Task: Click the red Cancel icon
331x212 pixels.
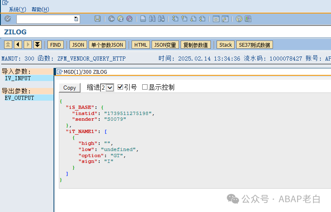Action: (x=130, y=19)
